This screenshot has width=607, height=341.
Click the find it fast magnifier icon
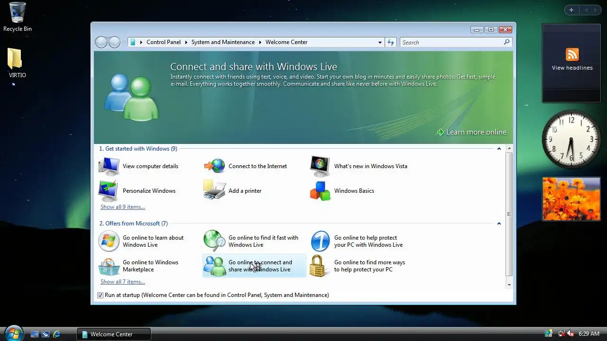[214, 241]
